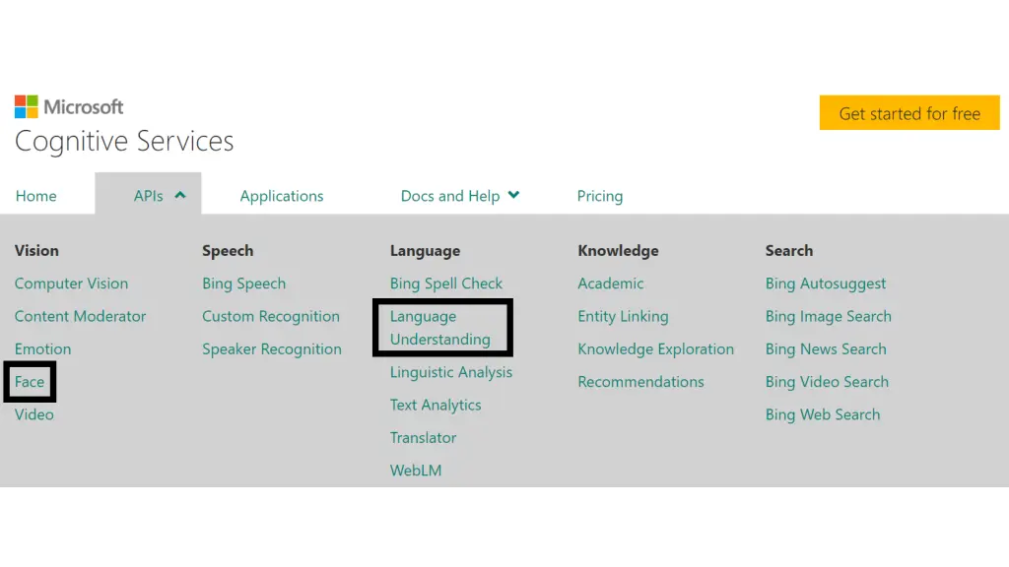Select the APIs tab
This screenshot has height=567, width=1009.
coord(148,196)
